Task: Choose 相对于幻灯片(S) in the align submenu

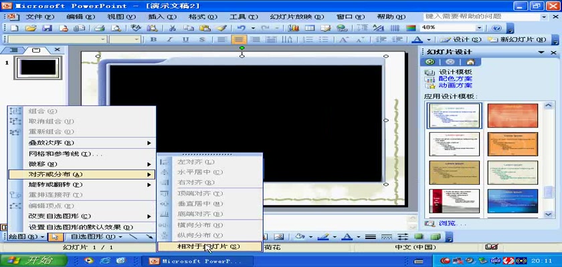Action: pyautogui.click(x=209, y=246)
